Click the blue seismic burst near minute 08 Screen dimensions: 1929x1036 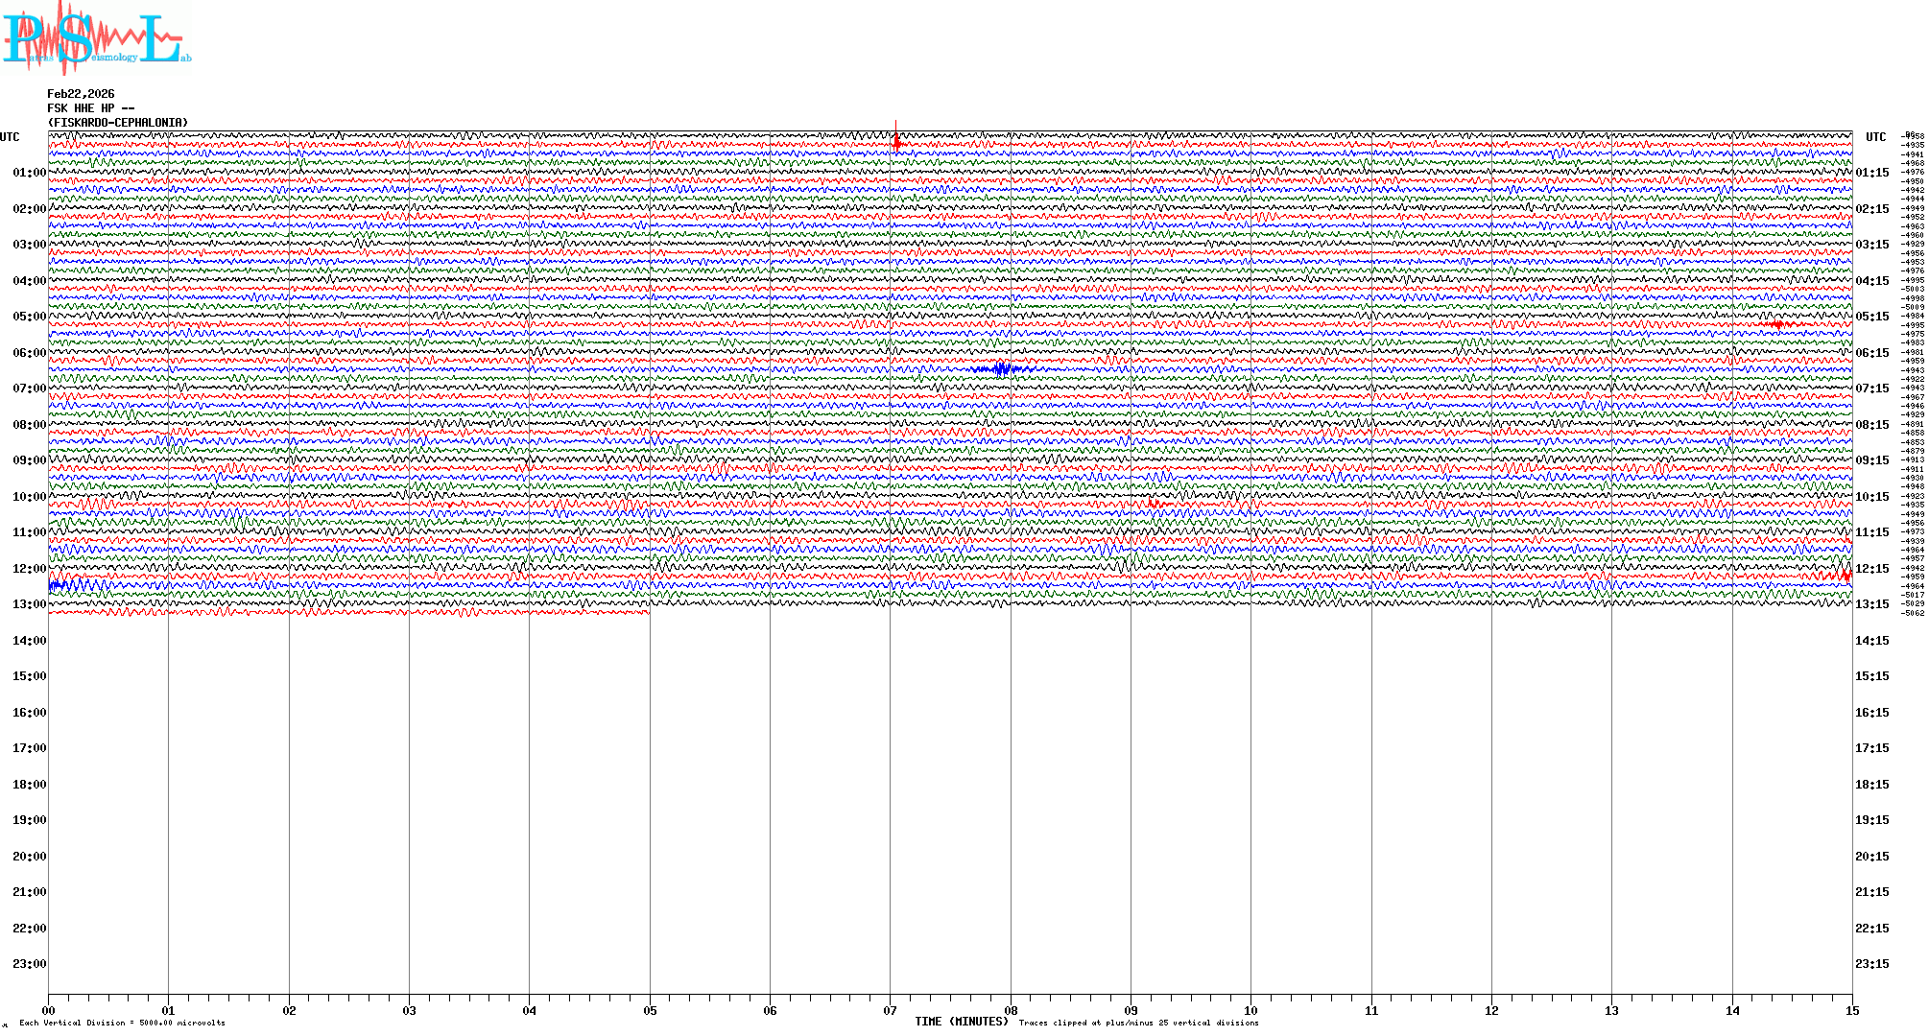[x=1001, y=368]
